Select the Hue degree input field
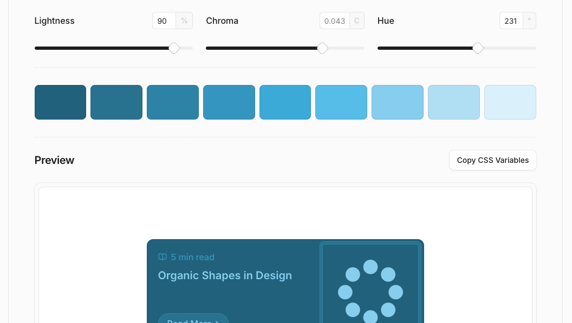Image resolution: width=572 pixels, height=323 pixels. pyautogui.click(x=511, y=21)
